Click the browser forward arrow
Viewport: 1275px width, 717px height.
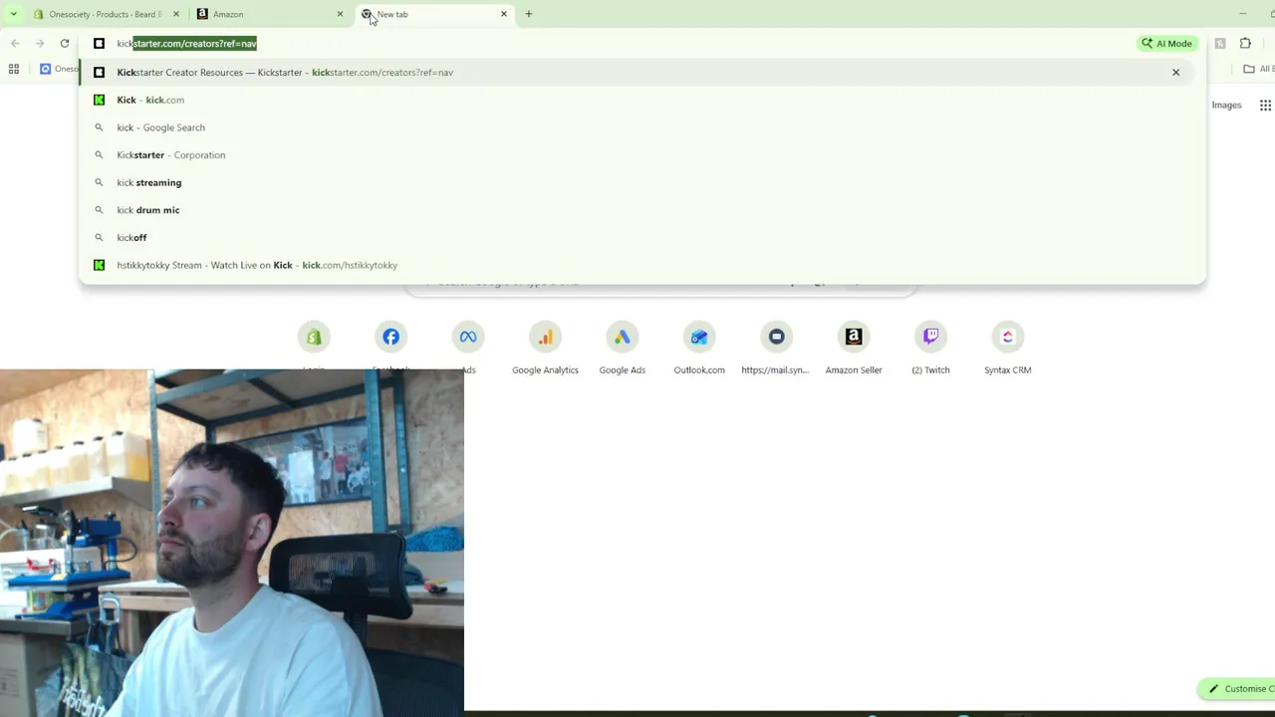click(40, 43)
